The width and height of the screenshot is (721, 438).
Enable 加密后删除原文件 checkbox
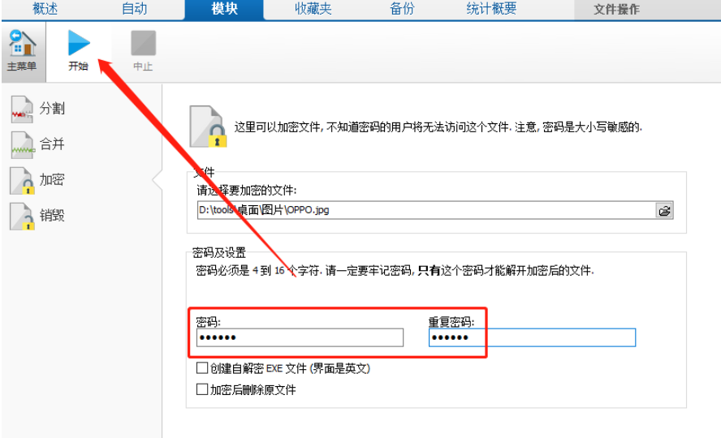[202, 389]
